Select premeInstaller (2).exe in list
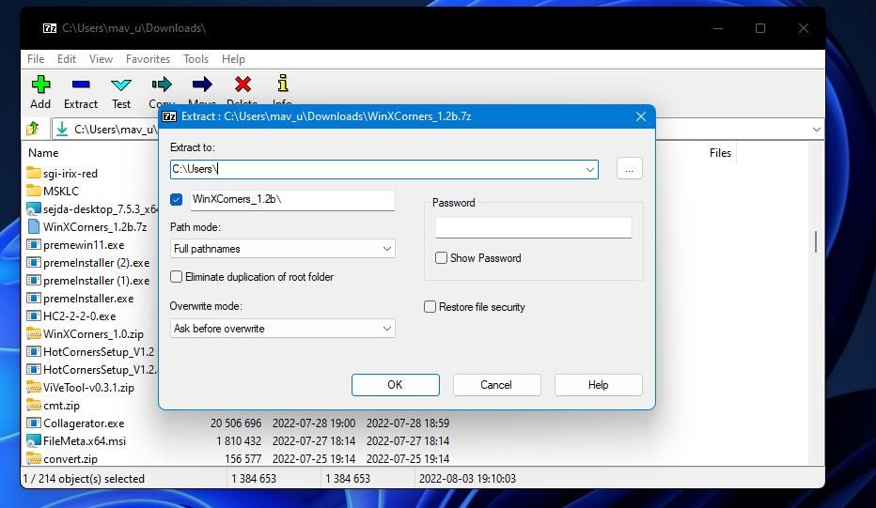 (96, 262)
